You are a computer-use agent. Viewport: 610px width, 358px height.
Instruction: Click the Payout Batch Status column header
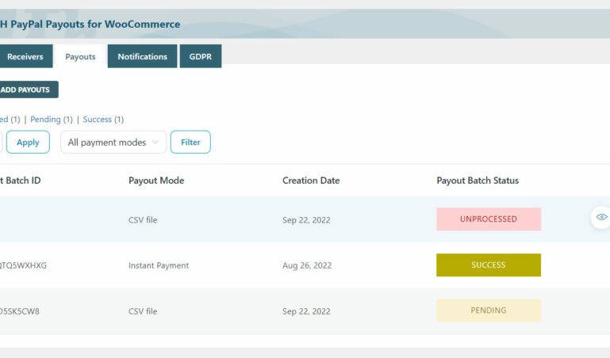coord(478,181)
